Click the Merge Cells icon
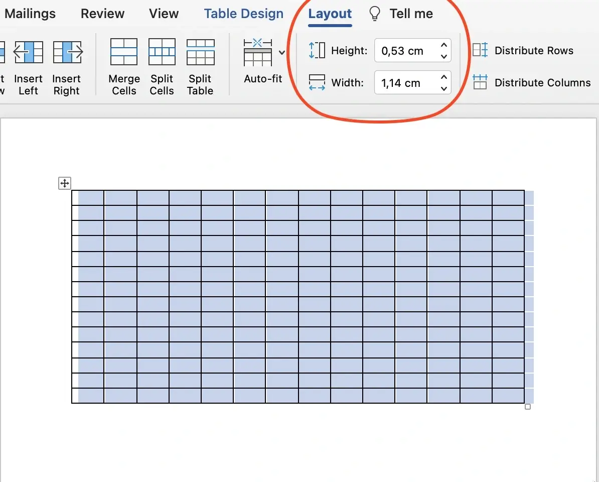Image resolution: width=599 pixels, height=482 pixels. click(123, 51)
